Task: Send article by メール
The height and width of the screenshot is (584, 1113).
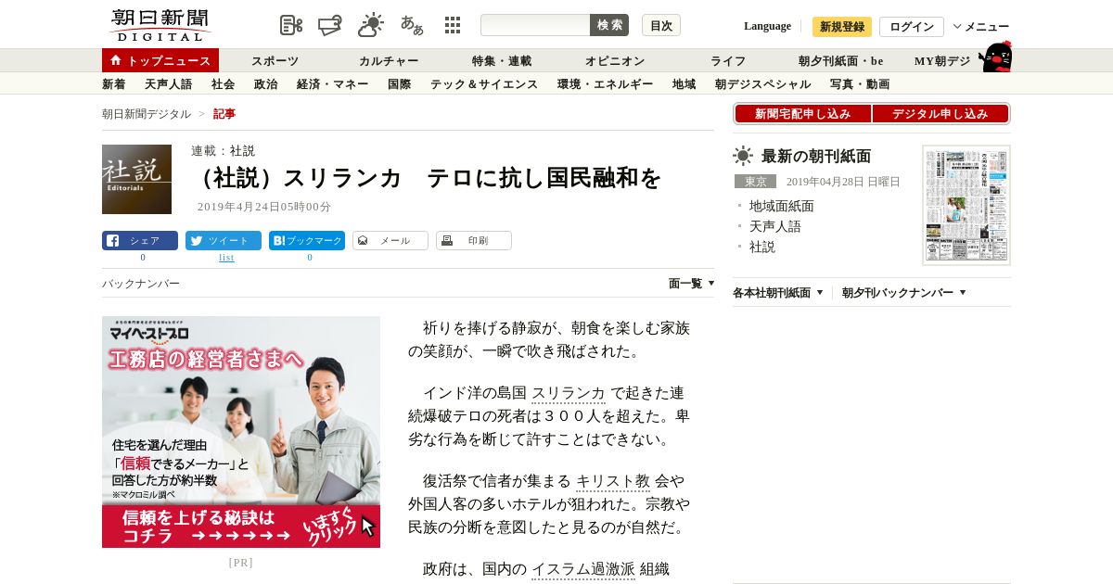Action: click(390, 241)
